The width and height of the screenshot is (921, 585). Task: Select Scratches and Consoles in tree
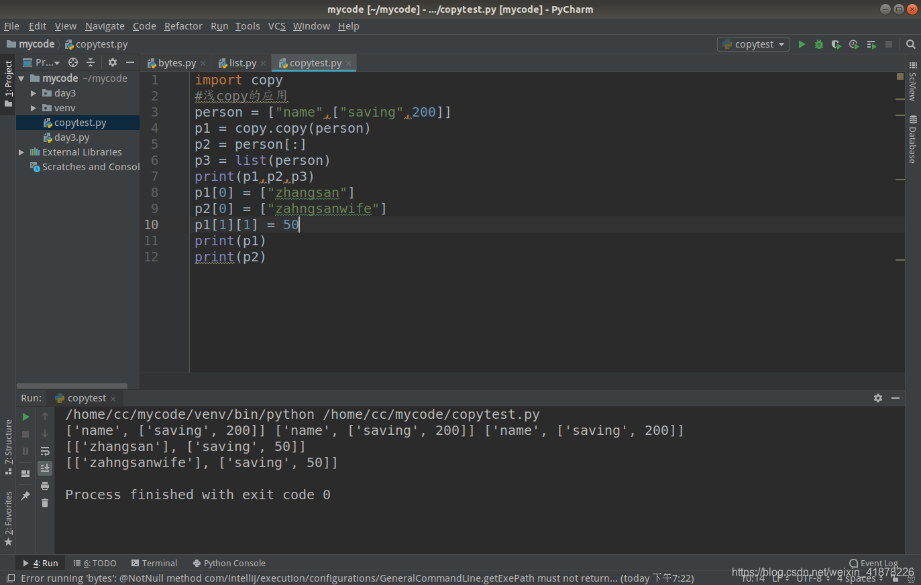85,167
